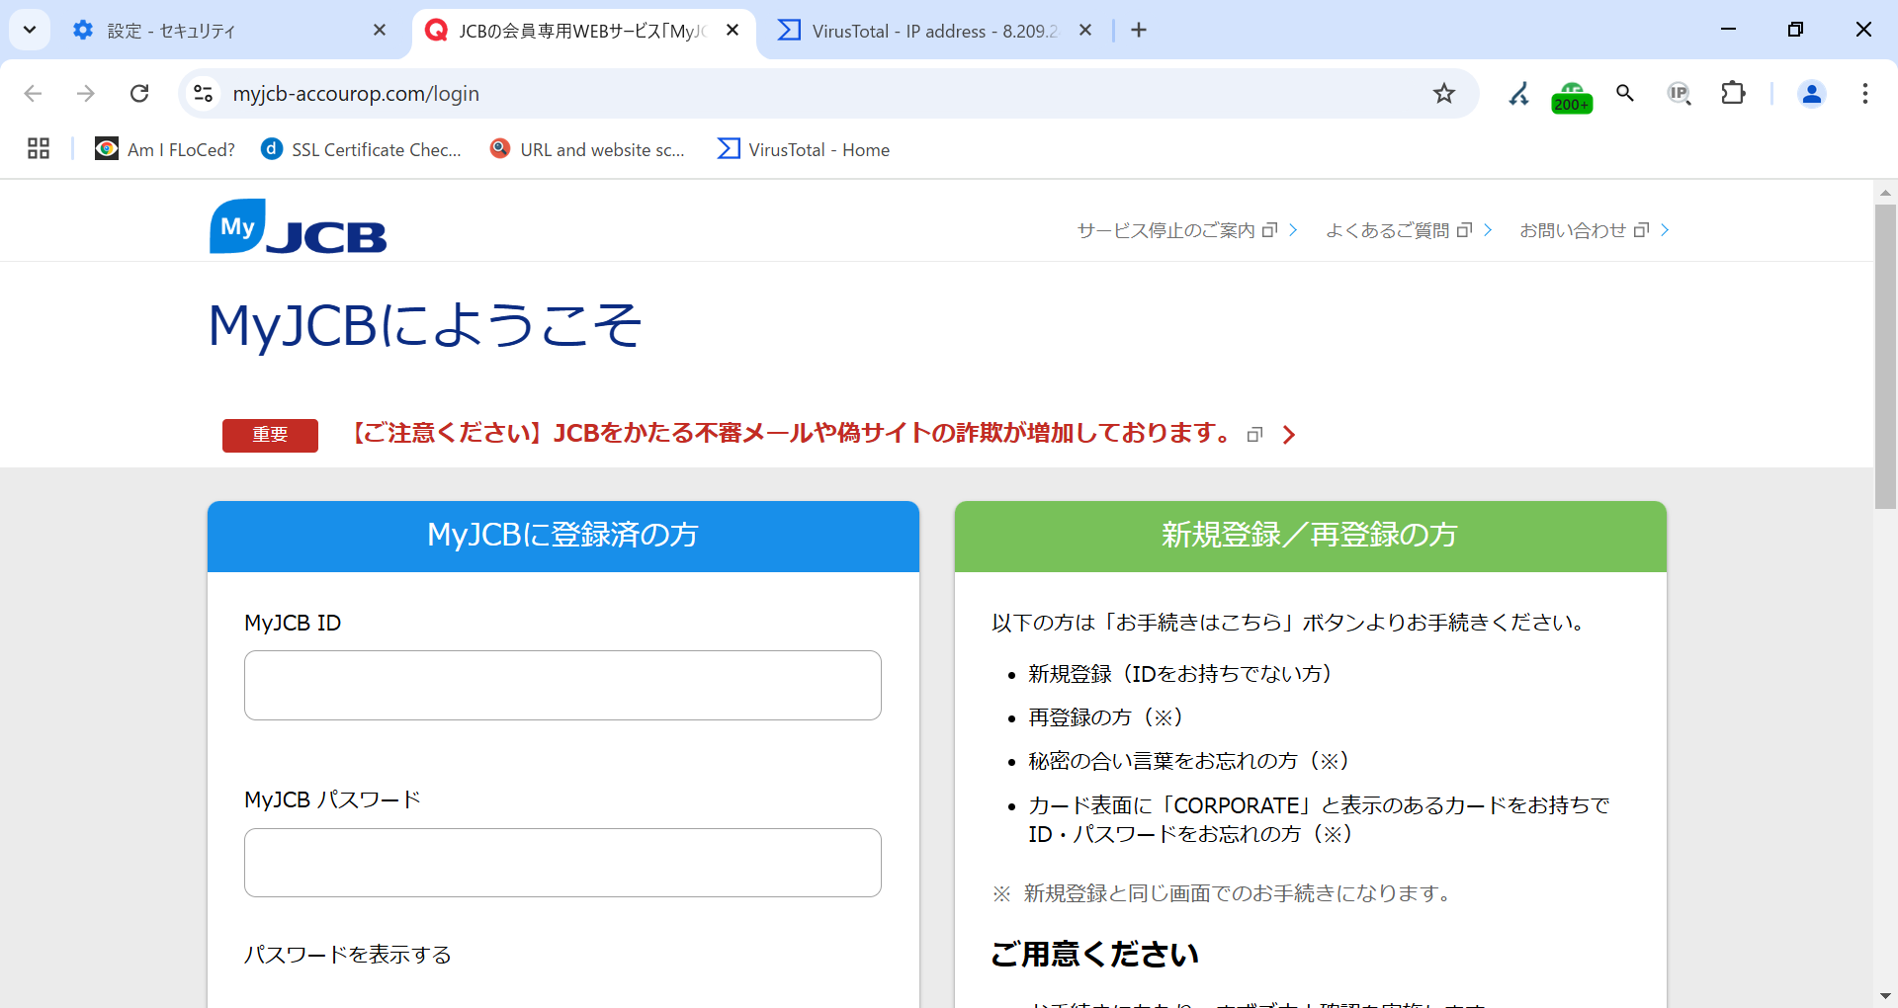Open the SSL Certificate Checker bookmark
The height and width of the screenshot is (1008, 1898).
pos(362,149)
